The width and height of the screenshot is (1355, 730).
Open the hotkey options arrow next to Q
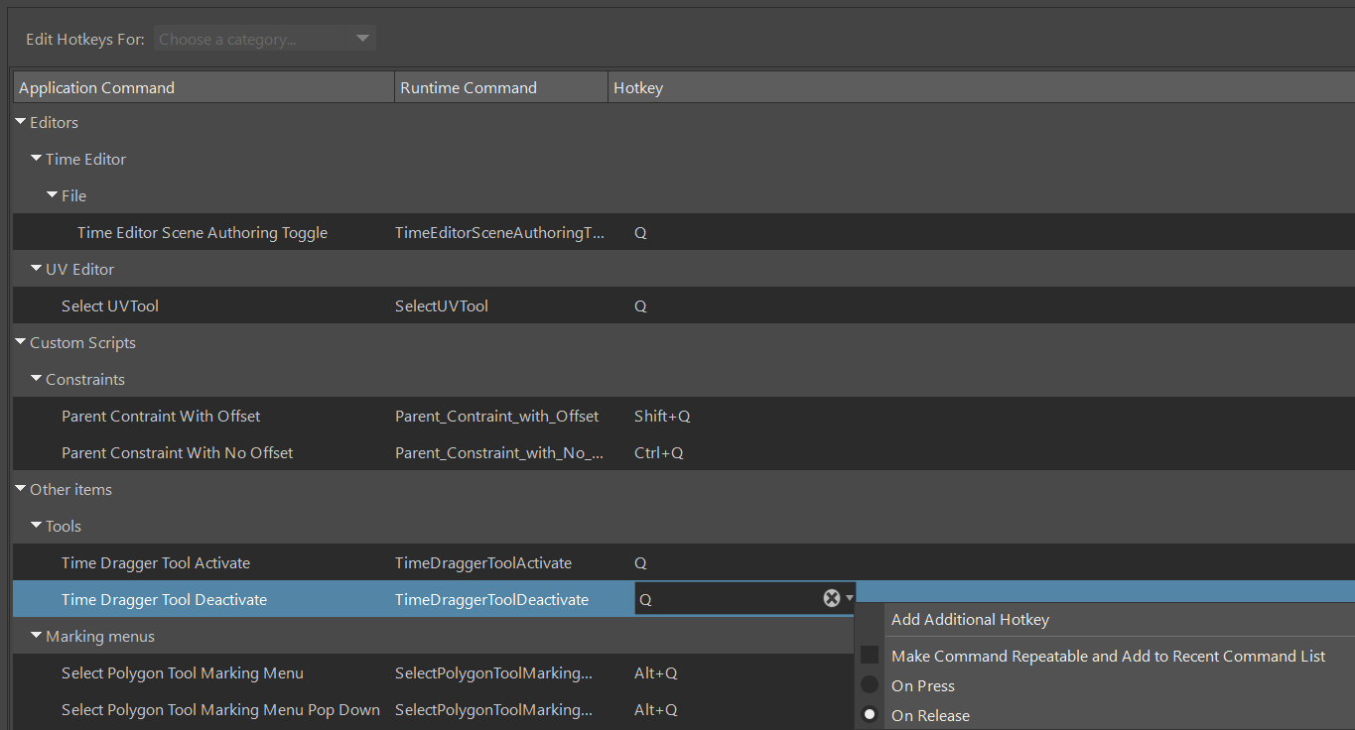[850, 598]
